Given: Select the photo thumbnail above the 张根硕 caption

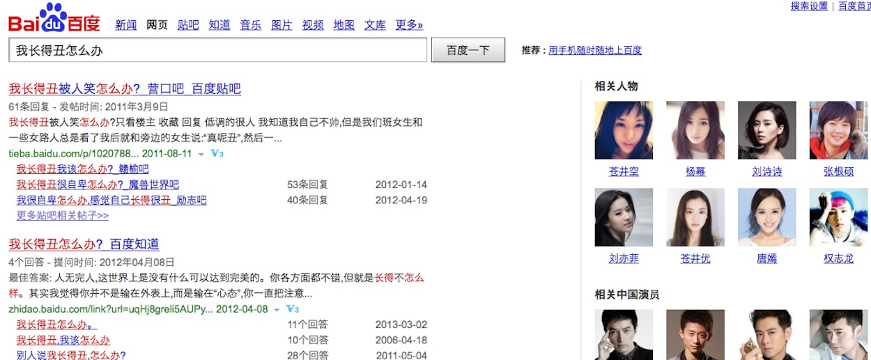Looking at the screenshot, I should tap(838, 130).
